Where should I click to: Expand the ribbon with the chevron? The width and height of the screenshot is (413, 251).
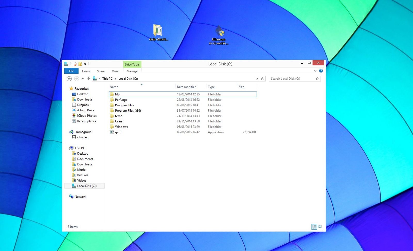point(315,71)
